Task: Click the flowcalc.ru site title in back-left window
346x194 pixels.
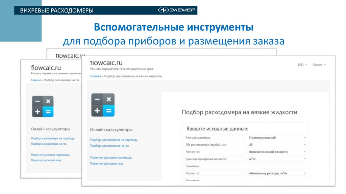Action: tap(46, 68)
